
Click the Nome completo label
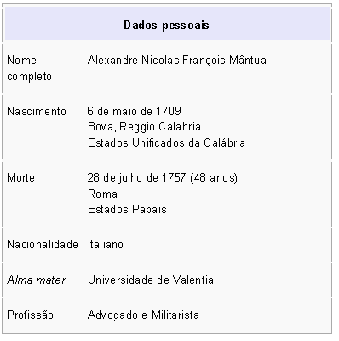(x=29, y=68)
